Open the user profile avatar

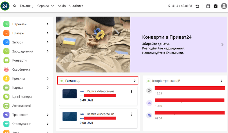click(224, 6)
